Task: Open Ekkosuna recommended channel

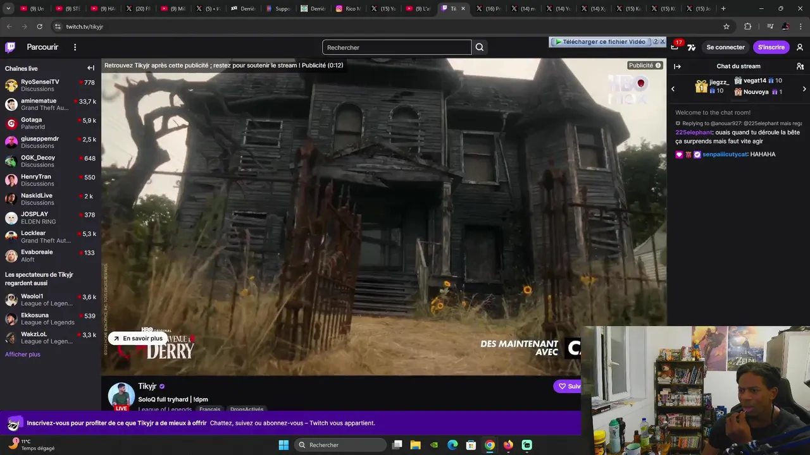Action: pyautogui.click(x=51, y=319)
